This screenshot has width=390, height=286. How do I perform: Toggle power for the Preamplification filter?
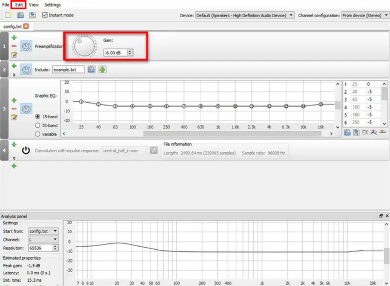pyautogui.click(x=26, y=46)
